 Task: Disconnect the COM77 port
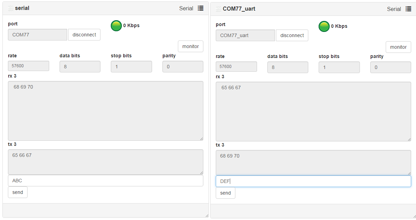click(84, 35)
